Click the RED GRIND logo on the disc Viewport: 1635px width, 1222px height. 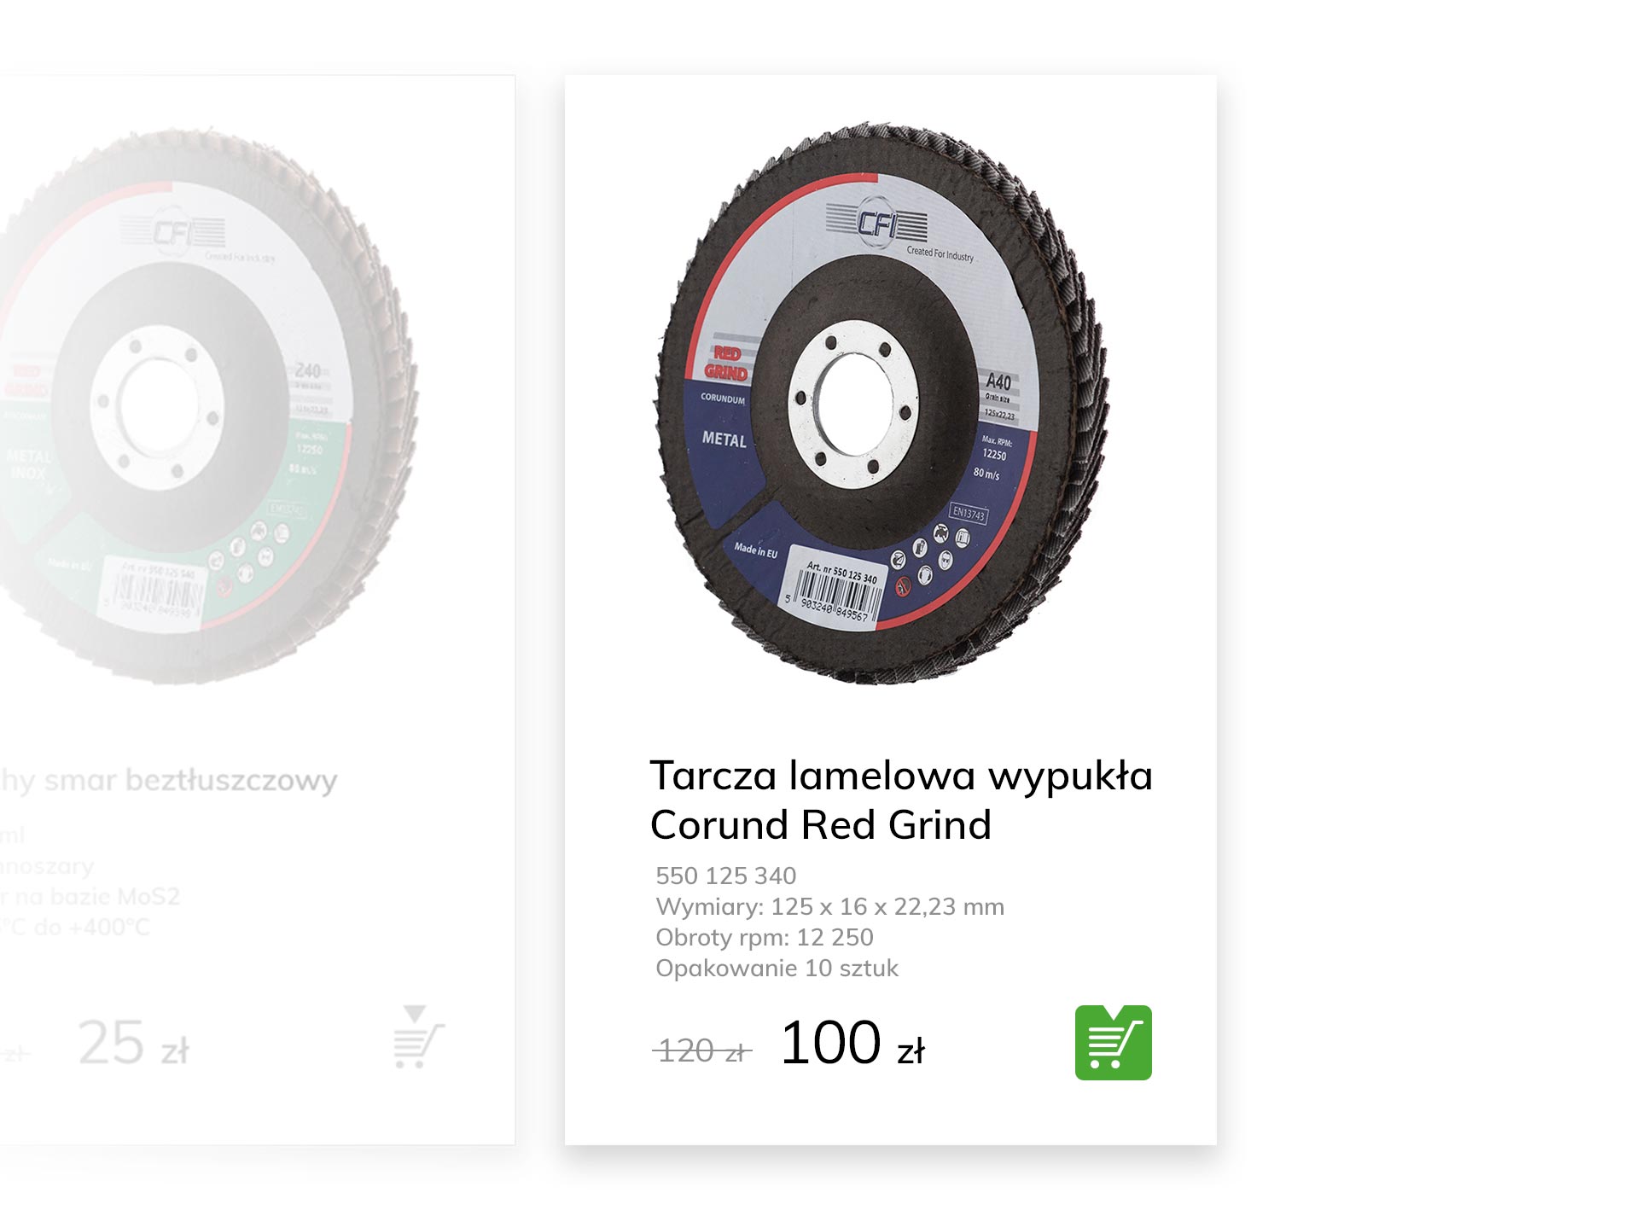(725, 363)
